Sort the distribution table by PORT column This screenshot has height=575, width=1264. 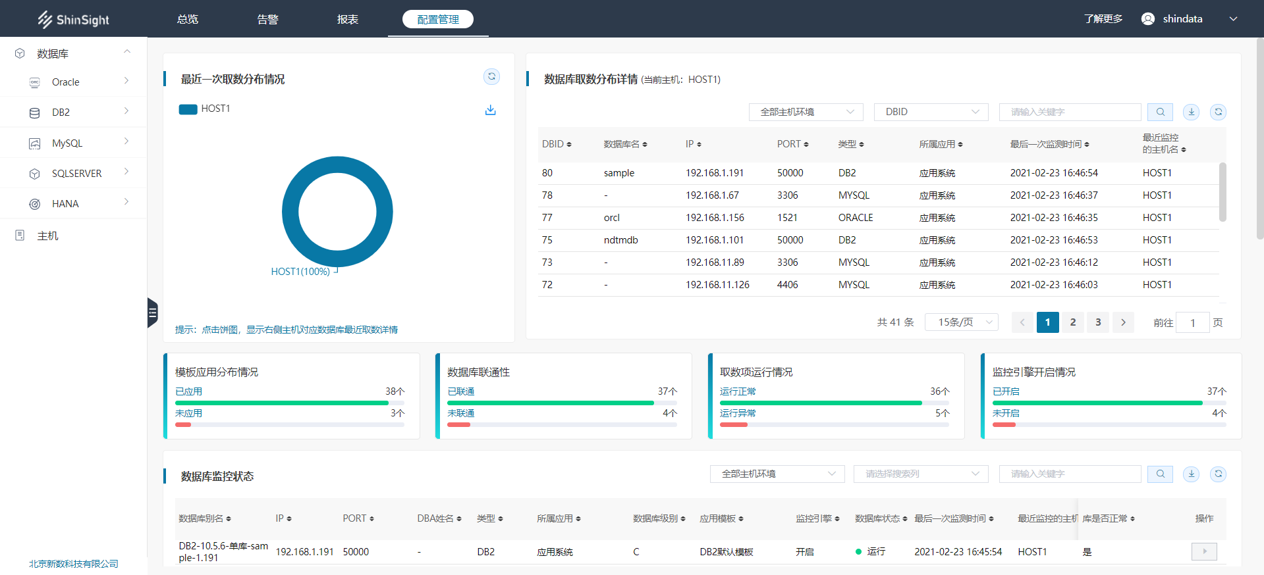pyautogui.click(x=792, y=144)
